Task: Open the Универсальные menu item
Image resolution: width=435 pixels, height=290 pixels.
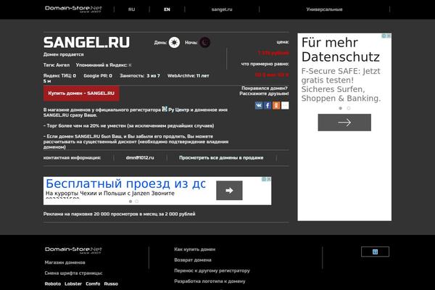Action: [324, 9]
